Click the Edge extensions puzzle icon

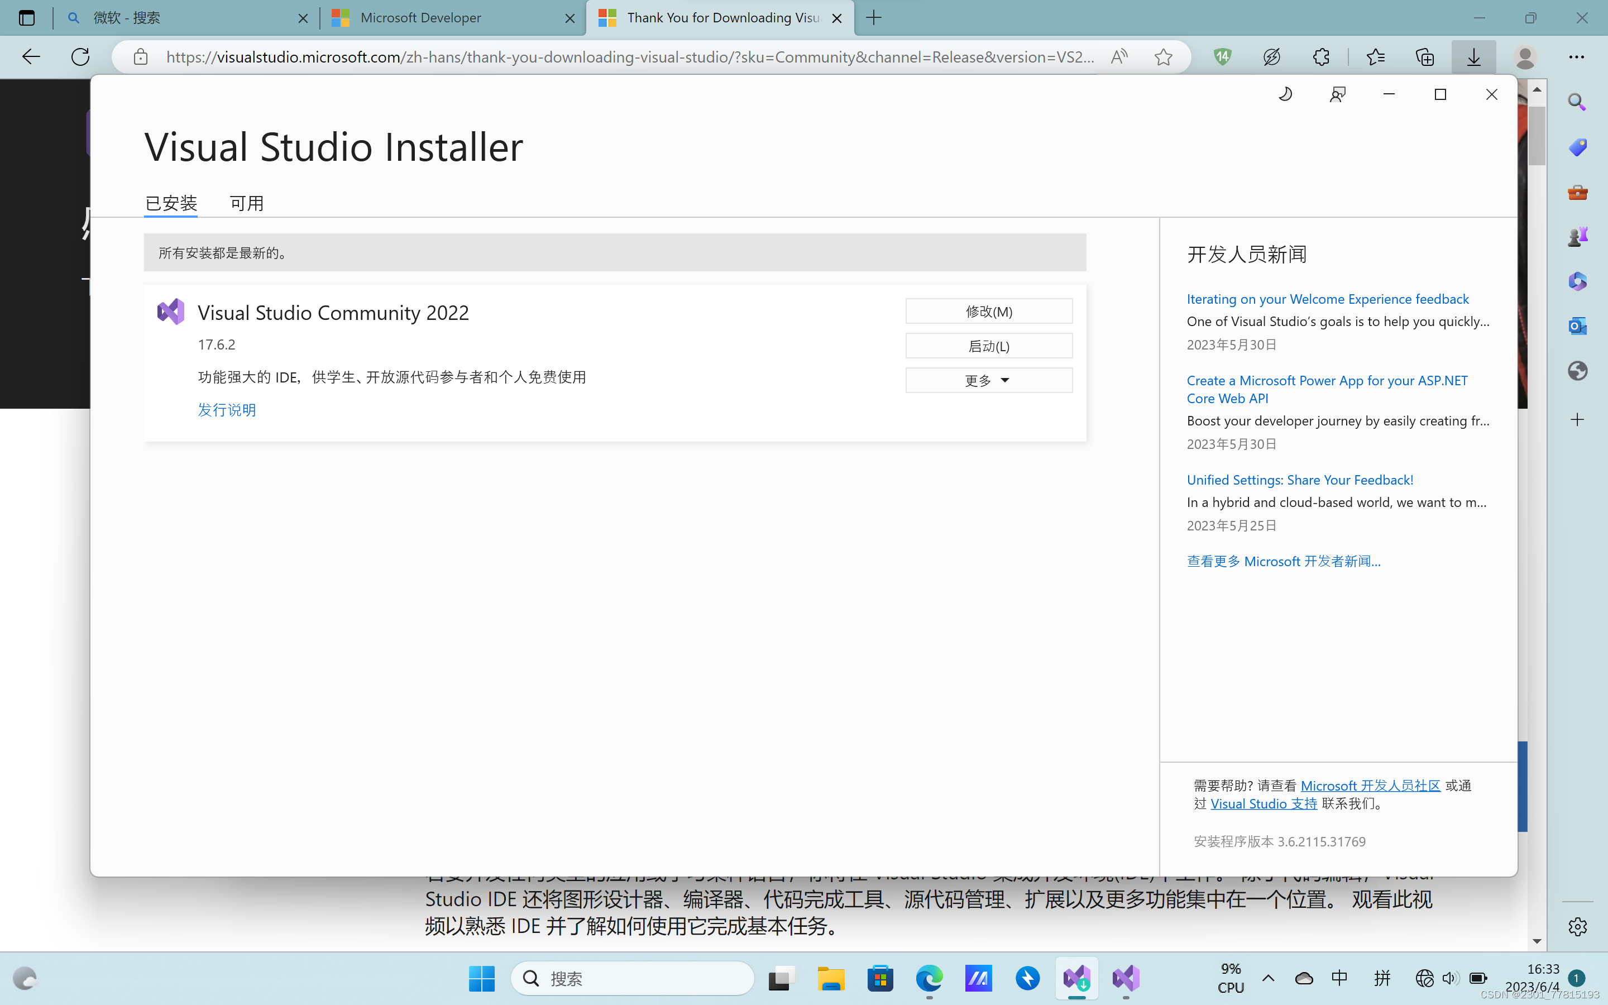[x=1321, y=57]
